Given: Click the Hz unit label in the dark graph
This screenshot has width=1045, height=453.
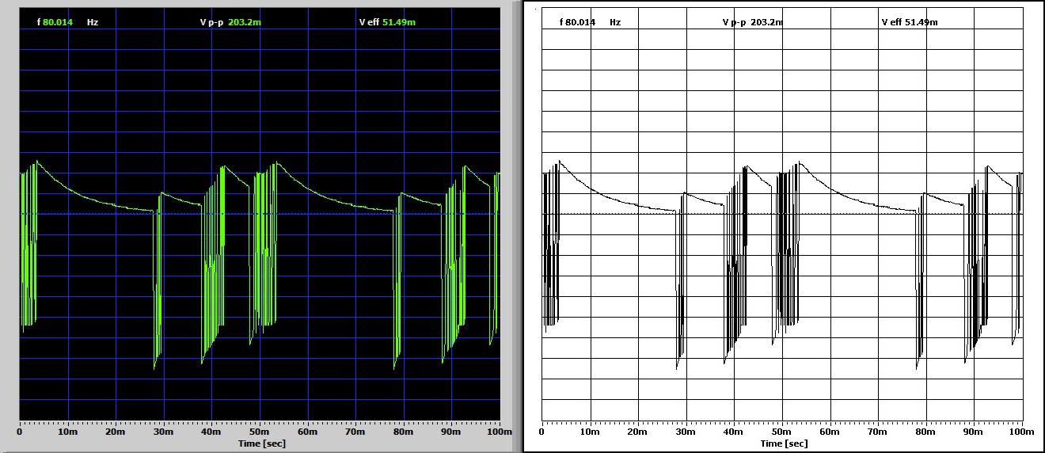Looking at the screenshot, I should (93, 22).
